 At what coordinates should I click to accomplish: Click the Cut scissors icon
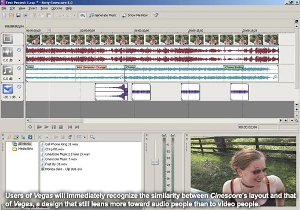point(35,15)
